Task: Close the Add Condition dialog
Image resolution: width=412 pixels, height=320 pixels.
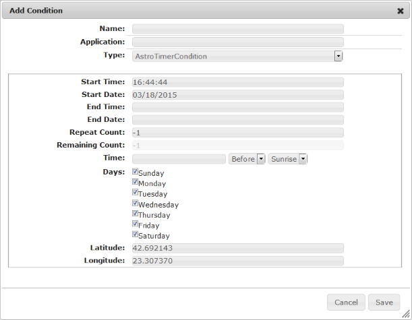Action: pyautogui.click(x=400, y=11)
